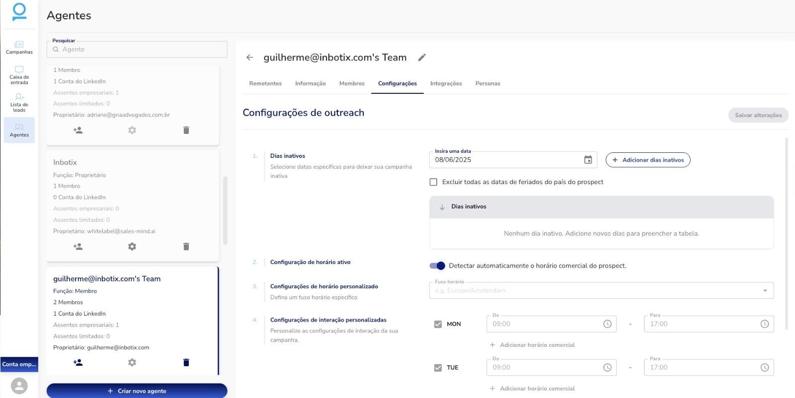
Task: Click clock icon in MON Para field
Action: click(765, 324)
